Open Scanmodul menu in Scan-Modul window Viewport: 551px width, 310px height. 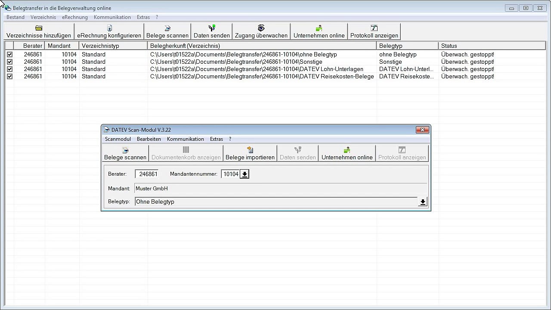coord(118,139)
